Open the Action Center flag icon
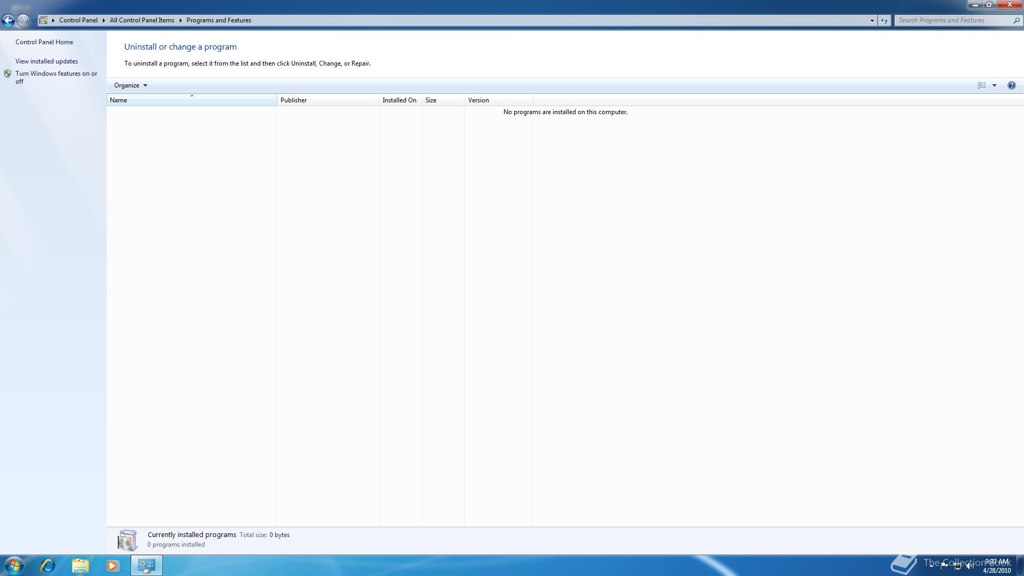 tap(944, 566)
